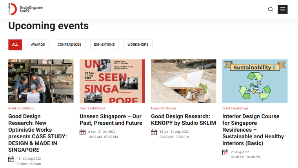Click the time text 09:00 AM - 06:00 PM
Screen dimensions: 298x168
pos(245,157)
